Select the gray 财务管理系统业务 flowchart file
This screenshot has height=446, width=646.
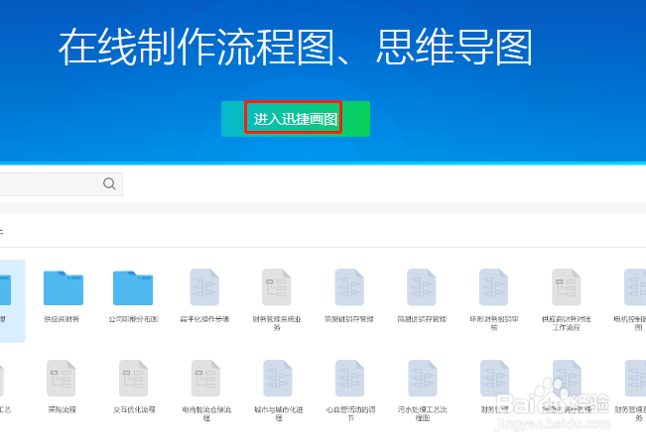point(277,287)
